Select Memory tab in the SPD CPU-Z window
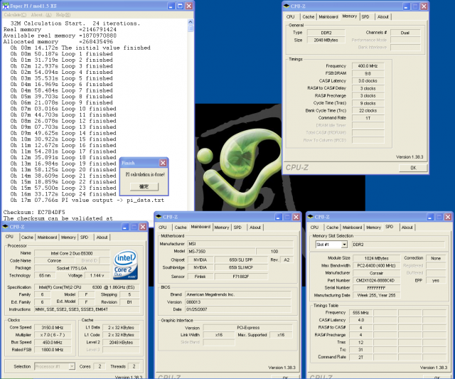Viewport: 455px width, 379px height. [373, 228]
